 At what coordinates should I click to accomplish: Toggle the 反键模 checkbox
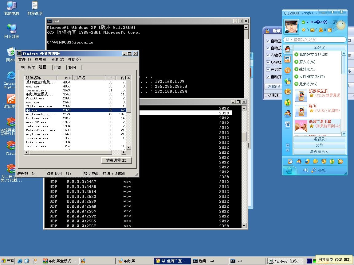268,62
